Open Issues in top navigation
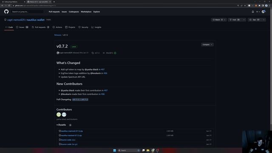 [64, 11]
